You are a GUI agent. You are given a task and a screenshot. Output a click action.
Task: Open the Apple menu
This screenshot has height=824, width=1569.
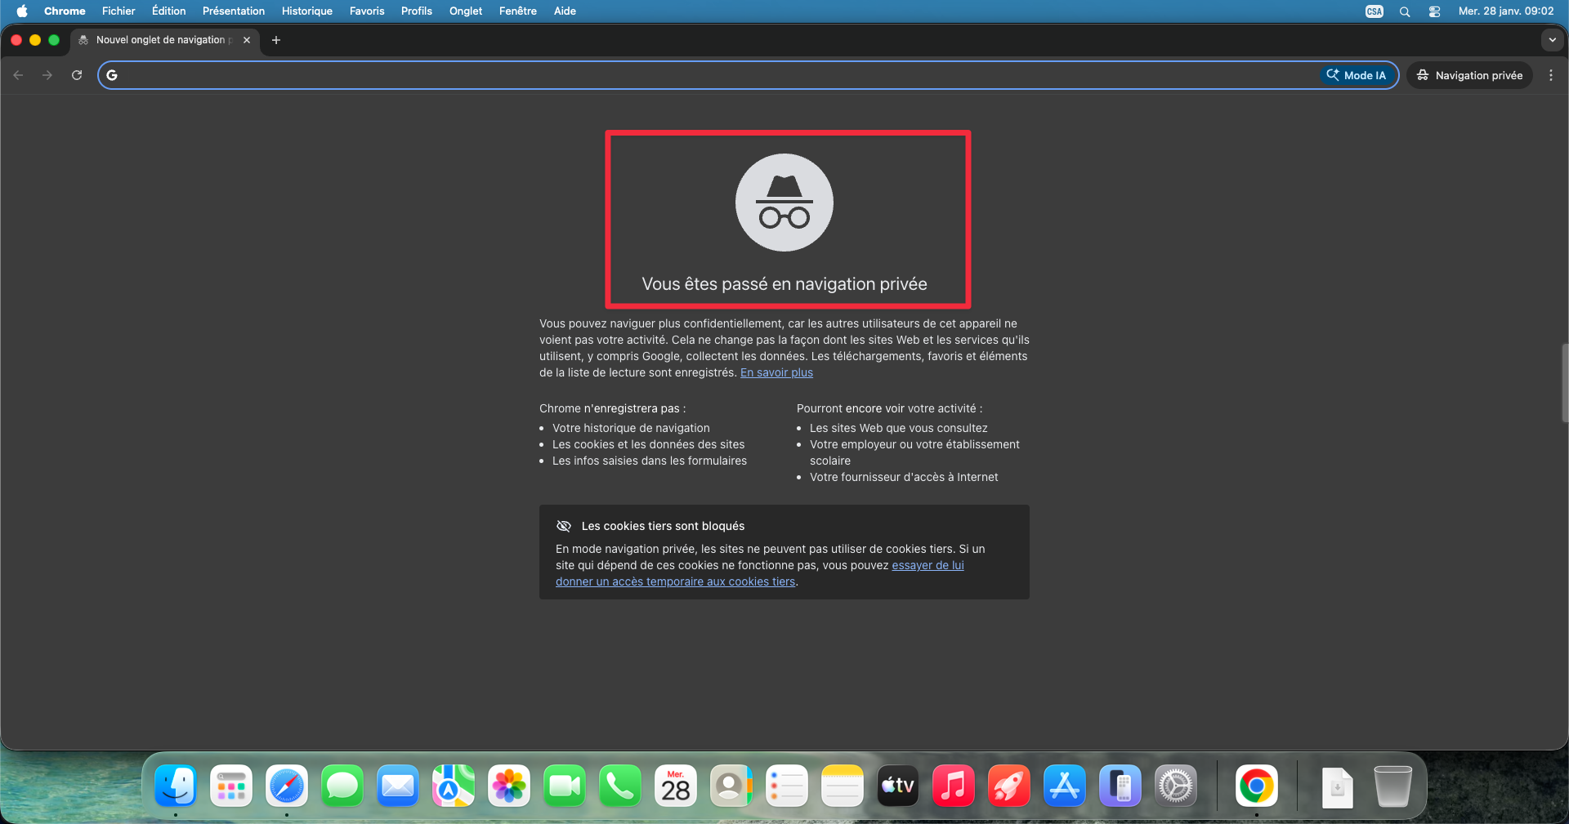click(x=22, y=11)
